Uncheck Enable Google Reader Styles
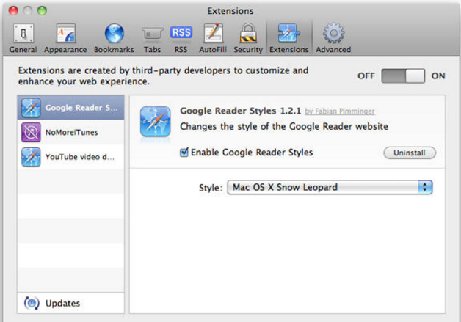Image resolution: width=461 pixels, height=322 pixels. coord(184,152)
